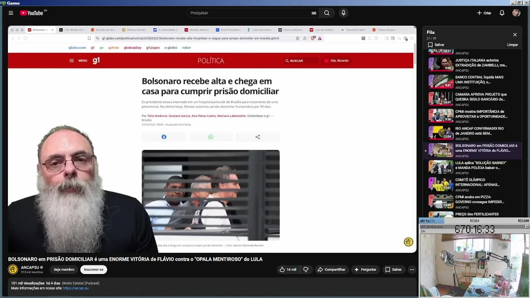Open the notifications bell
Image resolution: width=530 pixels, height=298 pixels.
(x=502, y=13)
